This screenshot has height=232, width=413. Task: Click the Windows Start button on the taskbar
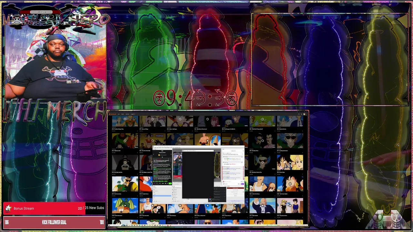(x=109, y=225)
